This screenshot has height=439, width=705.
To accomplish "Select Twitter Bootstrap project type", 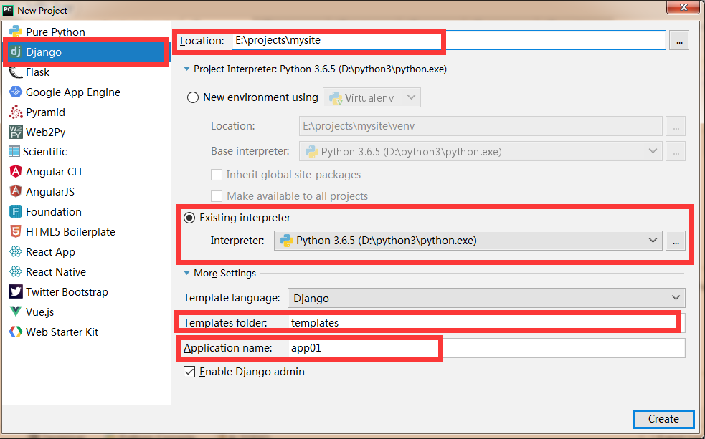I will pos(67,291).
